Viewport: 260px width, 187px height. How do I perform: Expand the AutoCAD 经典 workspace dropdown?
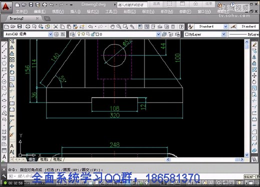click(50, 34)
